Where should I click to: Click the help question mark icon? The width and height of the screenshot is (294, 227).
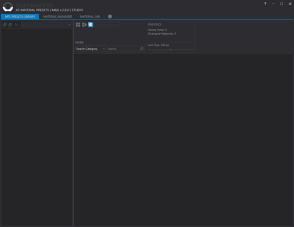click(x=265, y=4)
